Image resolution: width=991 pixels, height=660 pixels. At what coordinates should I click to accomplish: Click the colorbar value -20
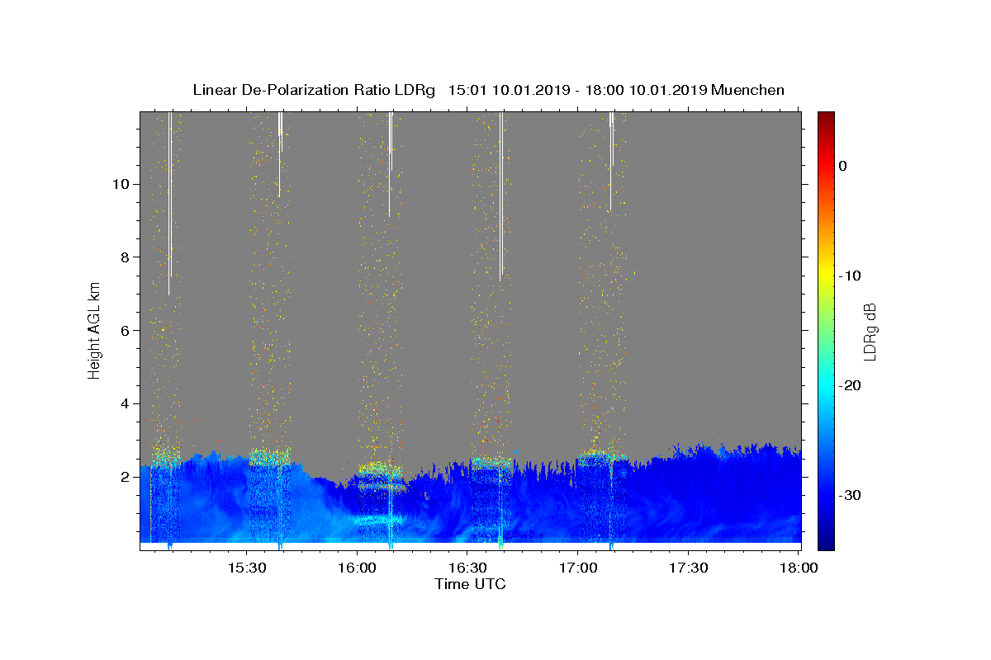pos(850,385)
